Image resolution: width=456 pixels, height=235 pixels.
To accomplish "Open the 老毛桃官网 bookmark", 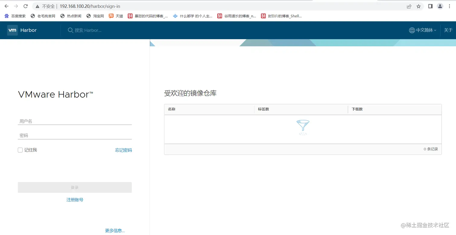I will (43, 16).
